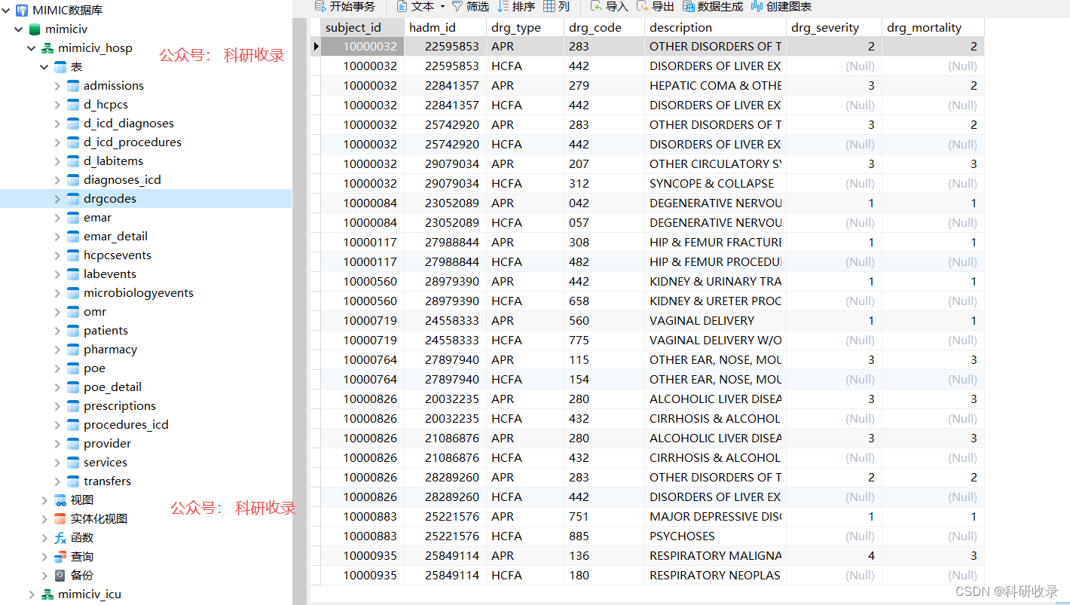Select the transfers table in tree
The width and height of the screenshot is (1070, 605).
(x=107, y=481)
